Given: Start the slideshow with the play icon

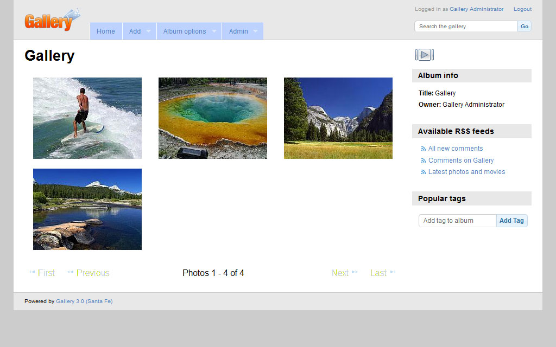Looking at the screenshot, I should pos(425,55).
